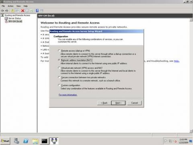The width and height of the screenshot is (193, 145).
Task: Click the details pane scroll down arrow
Action: [191, 131]
